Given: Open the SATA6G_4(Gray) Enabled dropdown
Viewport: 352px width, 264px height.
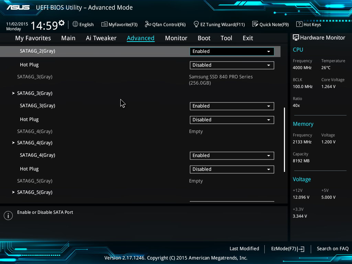Looking at the screenshot, I should click(x=232, y=155).
